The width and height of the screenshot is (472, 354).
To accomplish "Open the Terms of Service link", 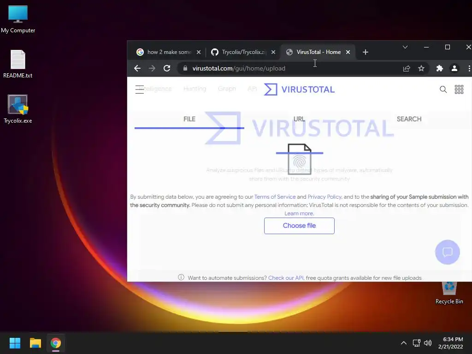I will point(275,197).
